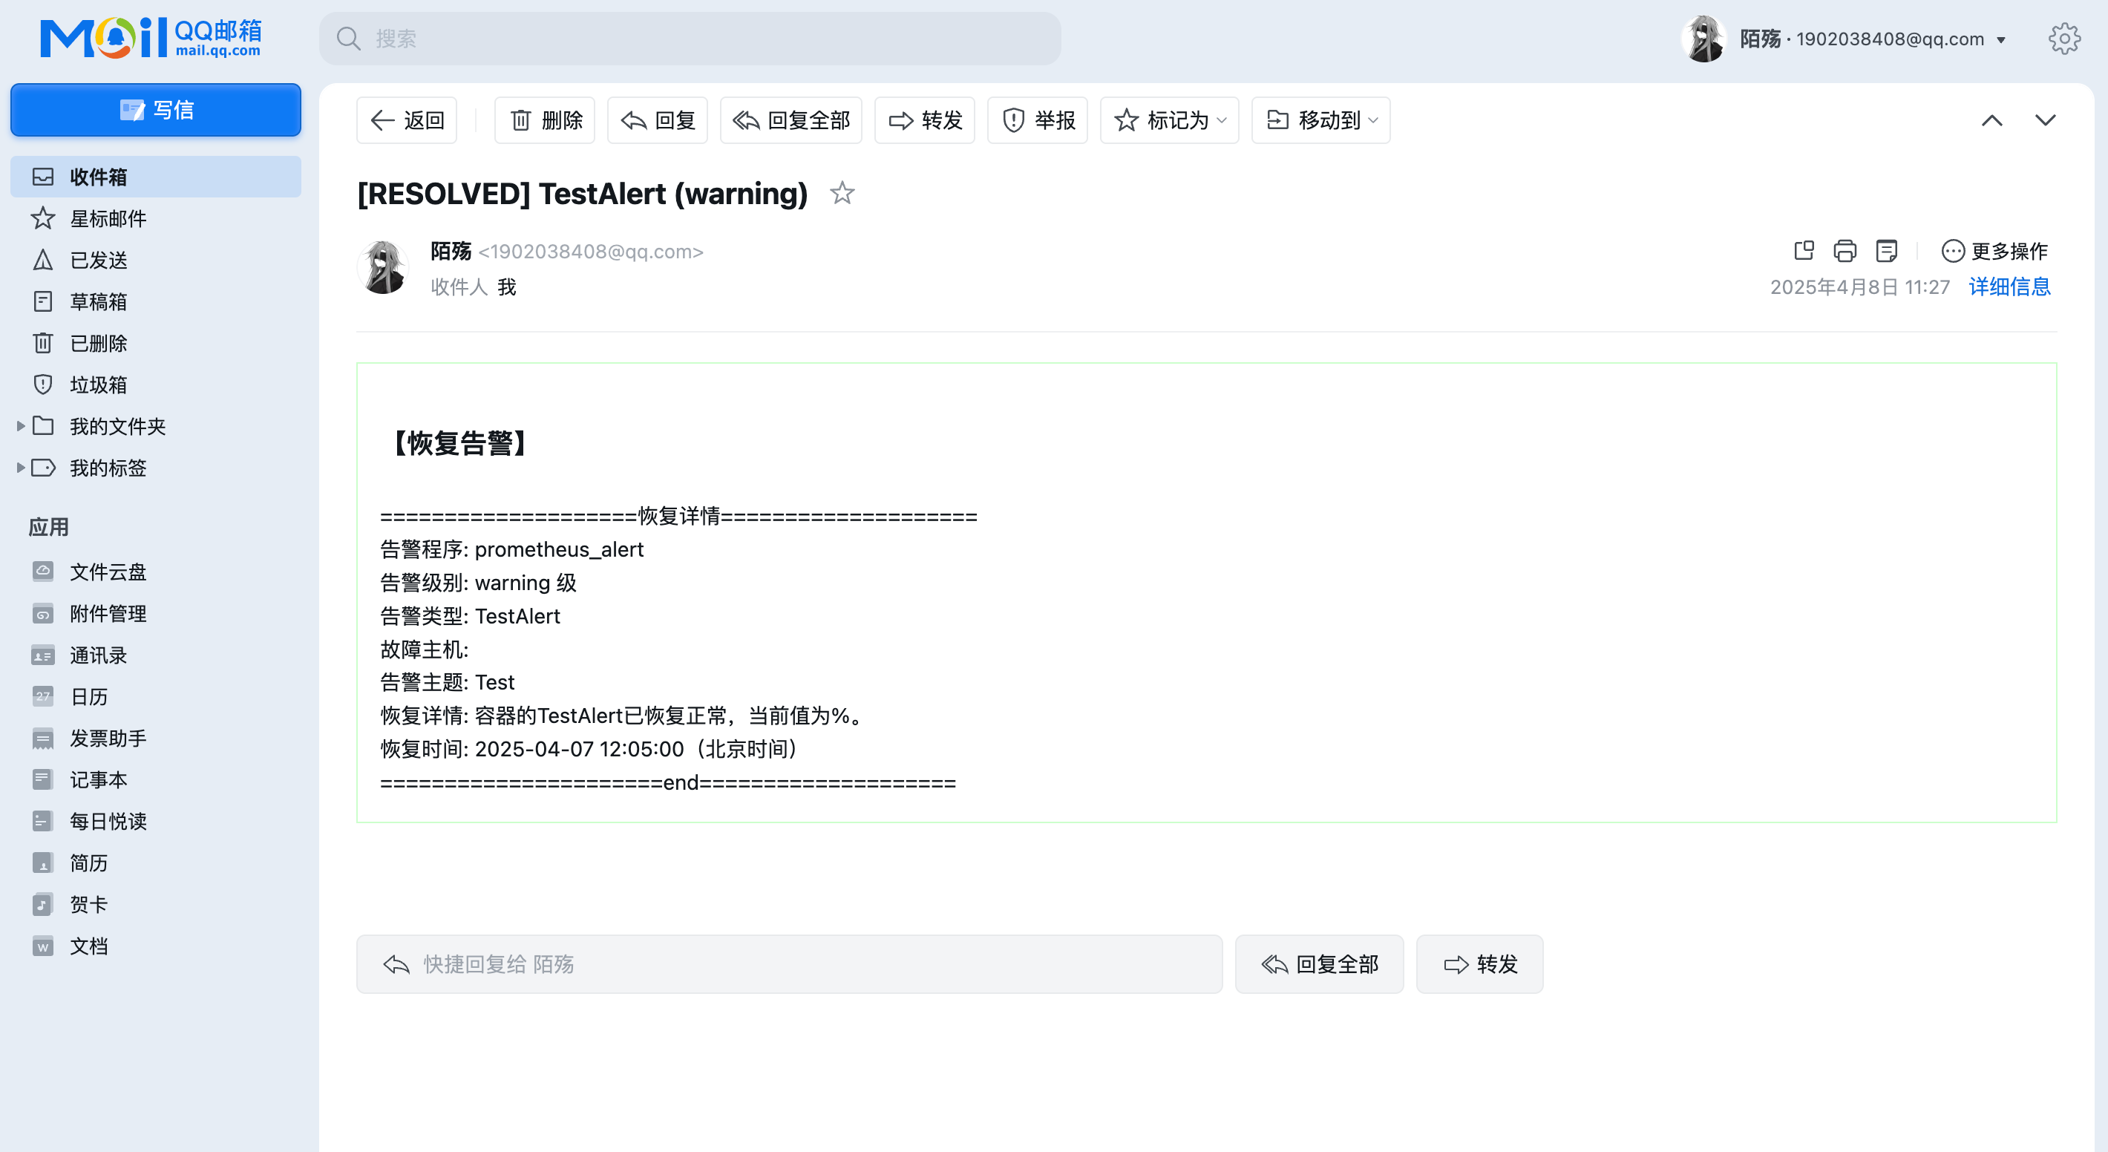Click 转发 below the email body

point(1479,963)
